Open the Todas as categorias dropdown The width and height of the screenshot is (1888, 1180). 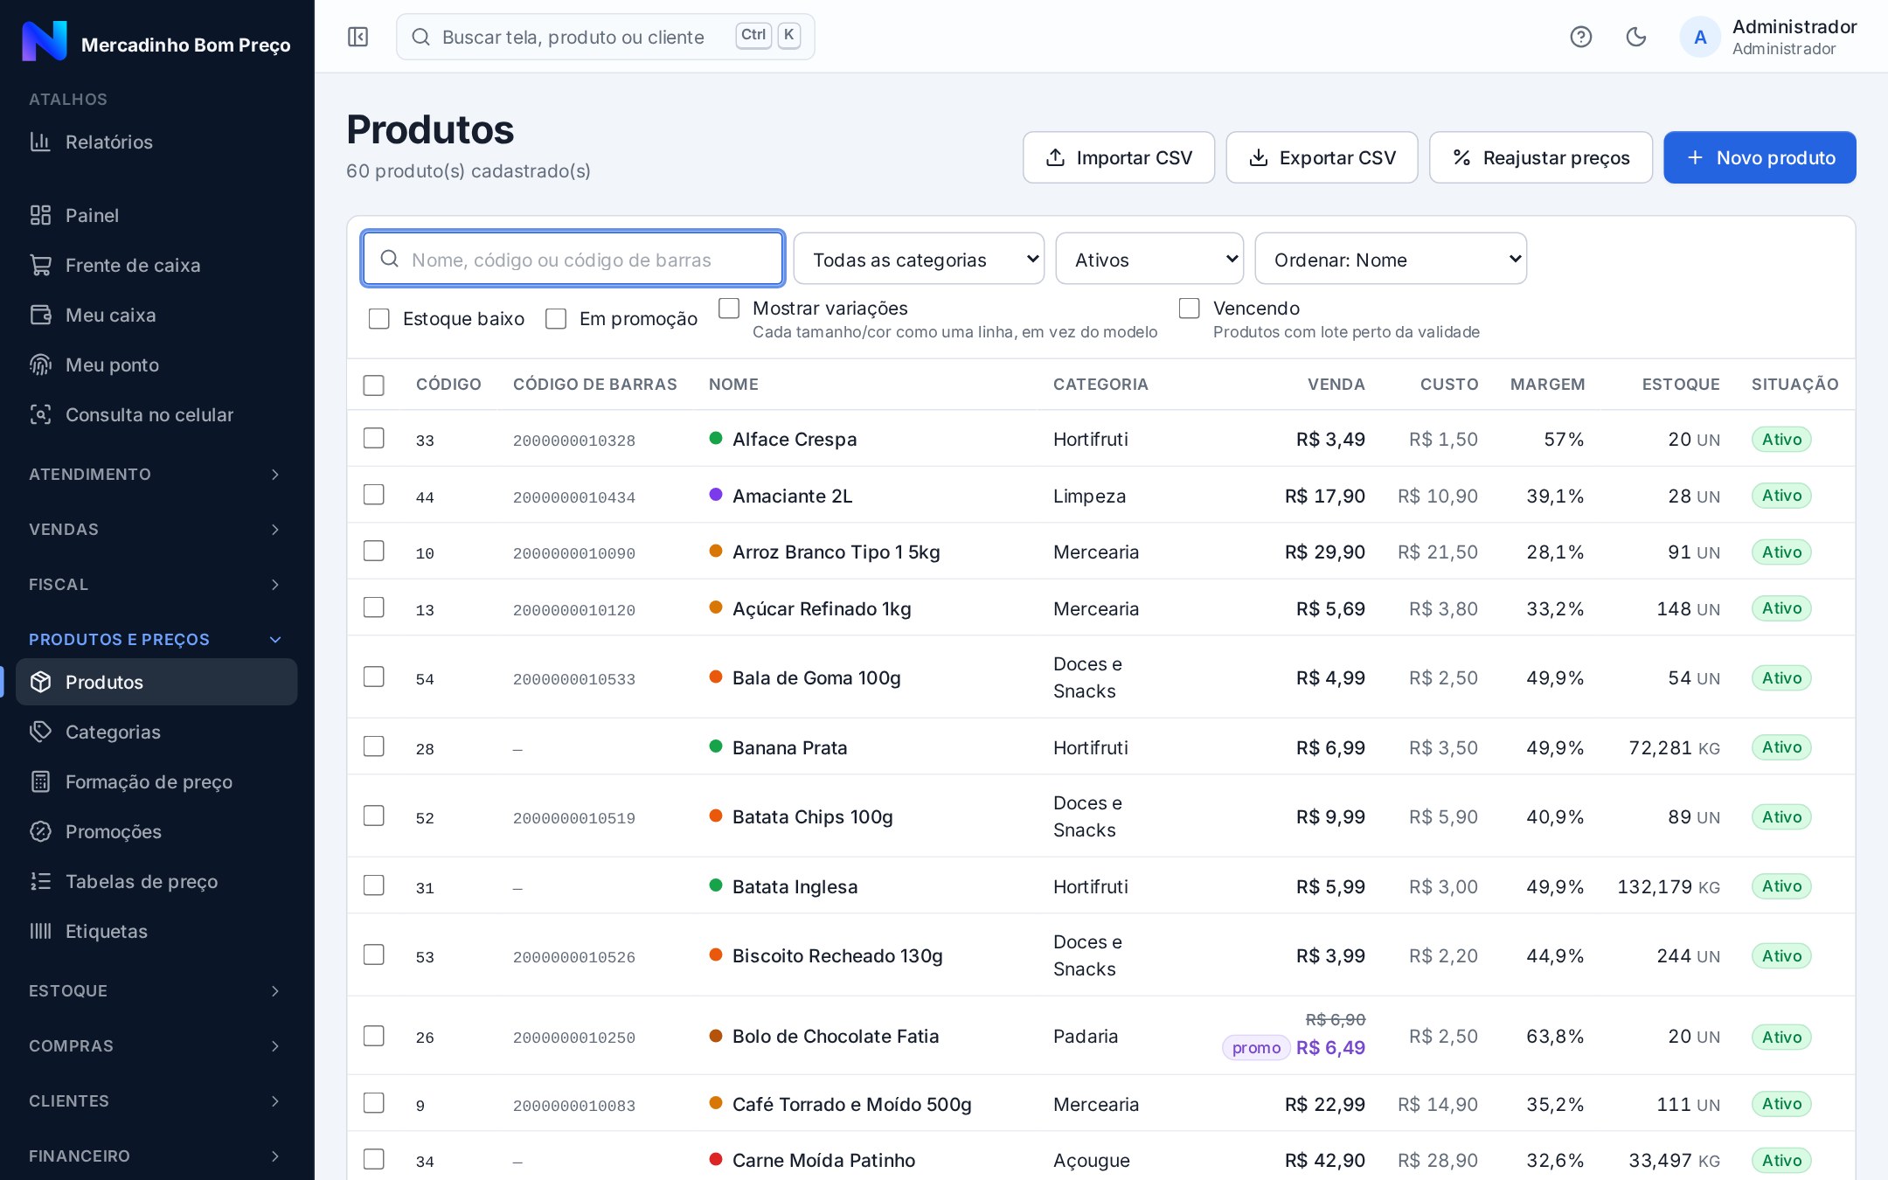click(919, 259)
